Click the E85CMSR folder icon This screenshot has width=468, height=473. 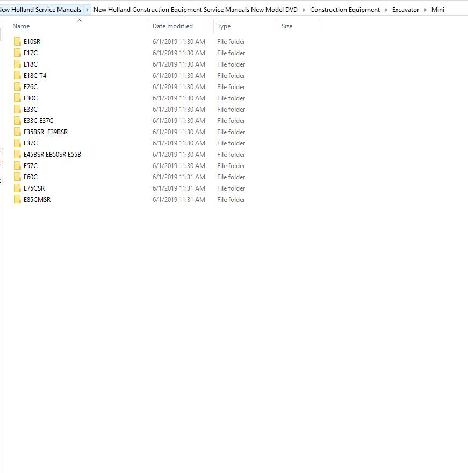pos(18,199)
